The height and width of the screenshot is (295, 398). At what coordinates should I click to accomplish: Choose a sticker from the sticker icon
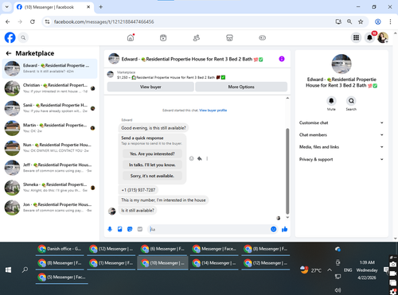click(130, 229)
